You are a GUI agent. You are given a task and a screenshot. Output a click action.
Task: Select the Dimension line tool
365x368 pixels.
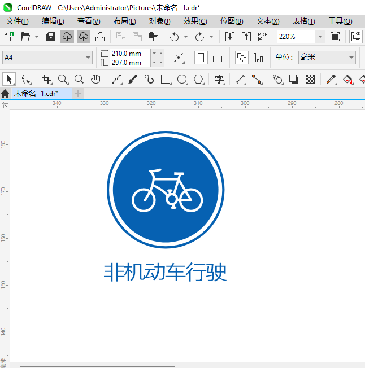(x=241, y=80)
